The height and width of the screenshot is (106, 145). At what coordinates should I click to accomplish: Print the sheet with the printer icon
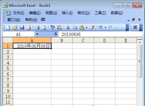pyautogui.click(x=37, y=27)
